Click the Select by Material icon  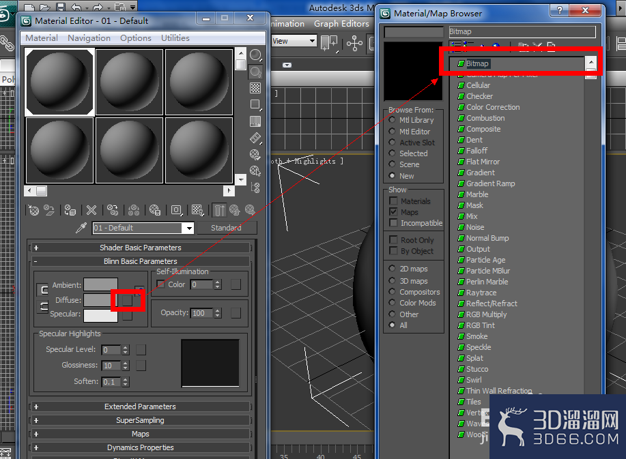[255, 171]
